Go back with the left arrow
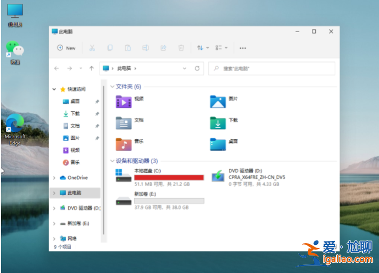 click(56, 68)
